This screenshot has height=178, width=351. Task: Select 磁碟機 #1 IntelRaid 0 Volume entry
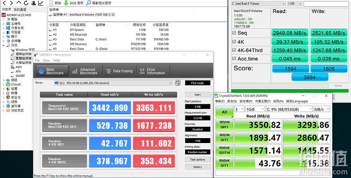point(82,15)
